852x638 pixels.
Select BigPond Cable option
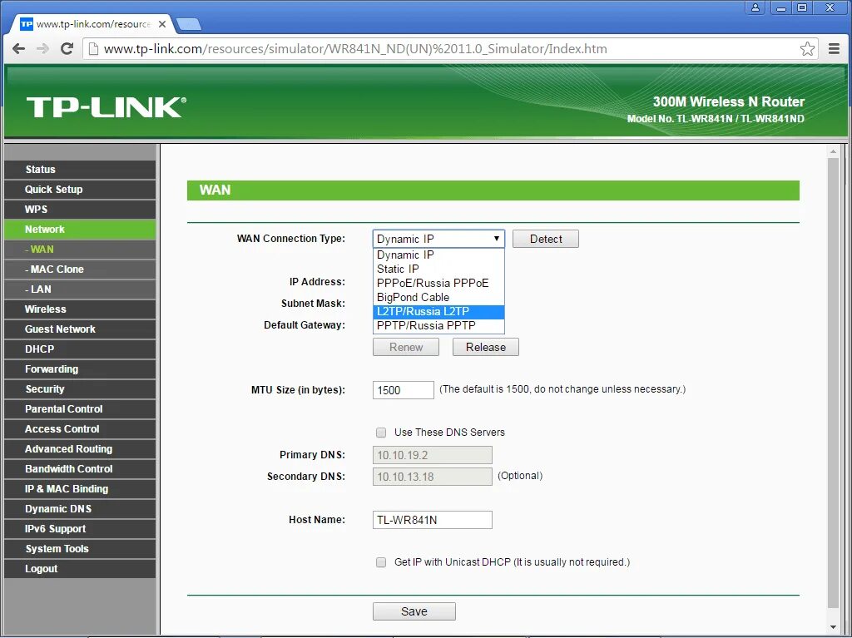point(438,297)
